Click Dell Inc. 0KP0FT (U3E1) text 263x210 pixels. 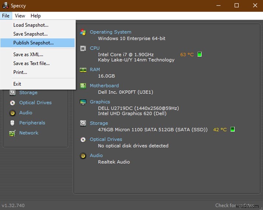pos(126,92)
